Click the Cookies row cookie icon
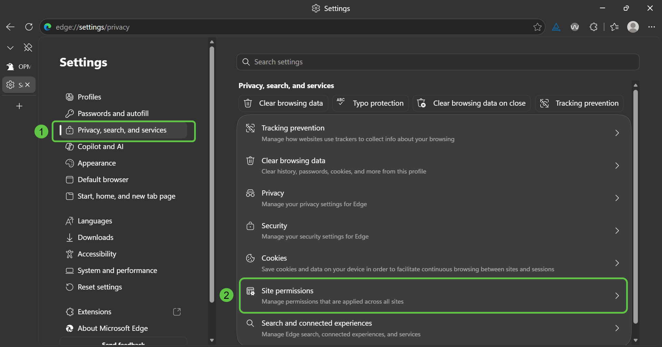This screenshot has width=662, height=347. [x=250, y=258]
